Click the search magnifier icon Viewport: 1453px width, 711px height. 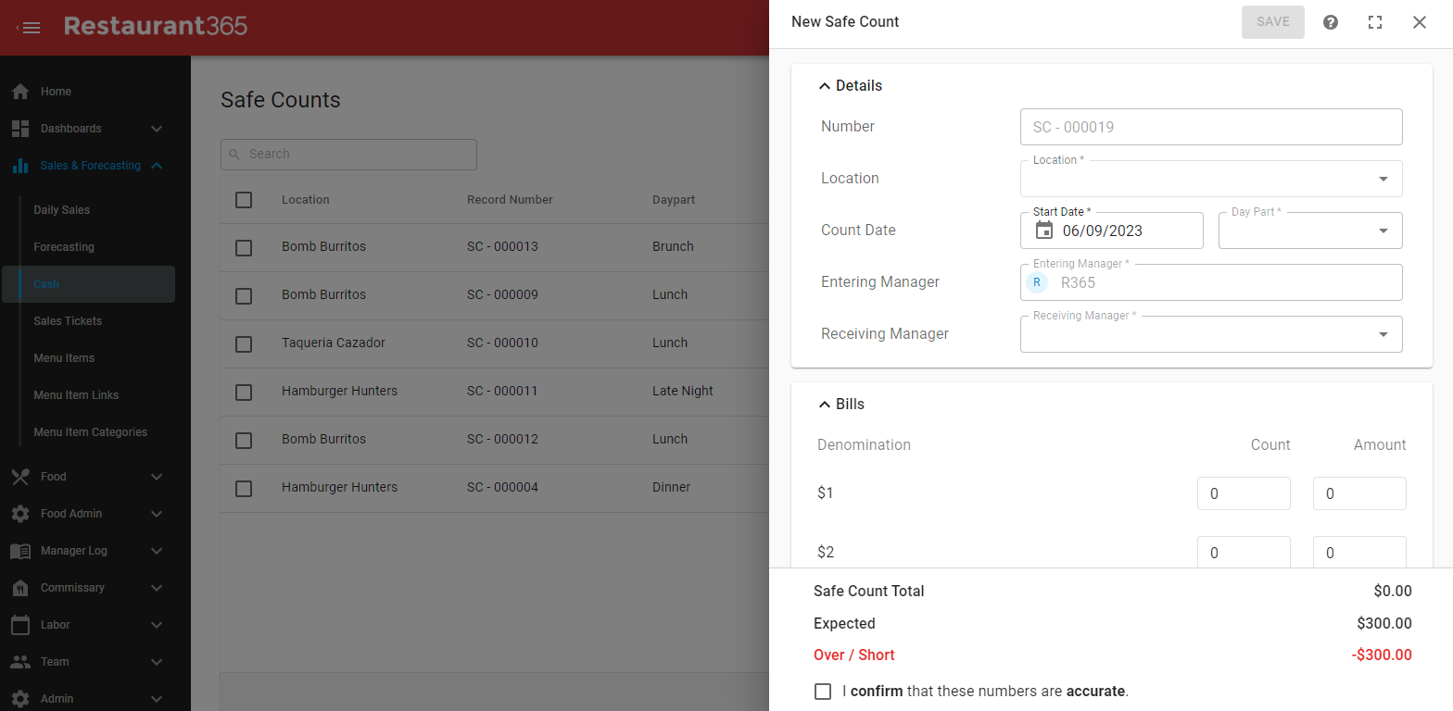(x=234, y=155)
